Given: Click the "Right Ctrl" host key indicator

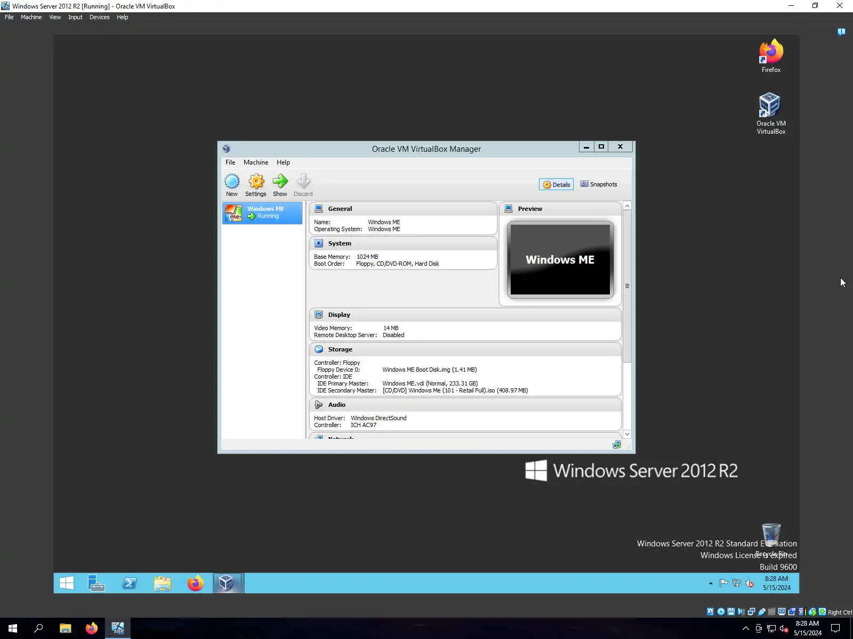Looking at the screenshot, I should point(840,612).
